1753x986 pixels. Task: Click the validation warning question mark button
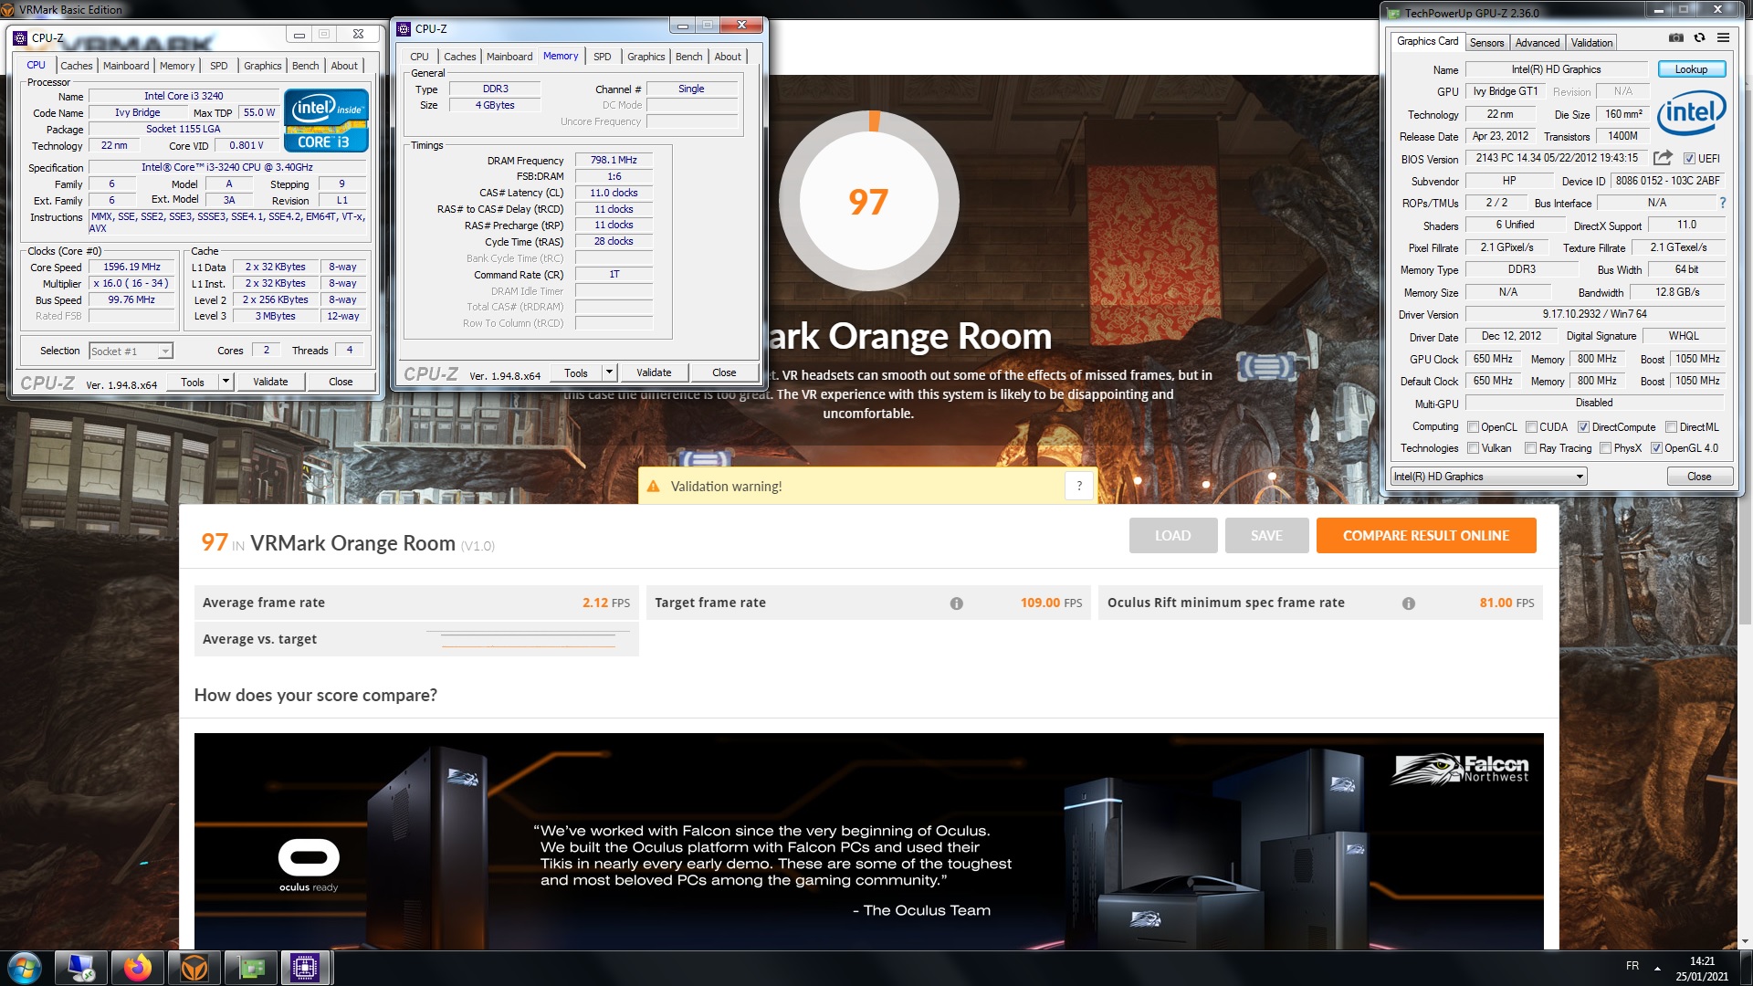(x=1079, y=487)
